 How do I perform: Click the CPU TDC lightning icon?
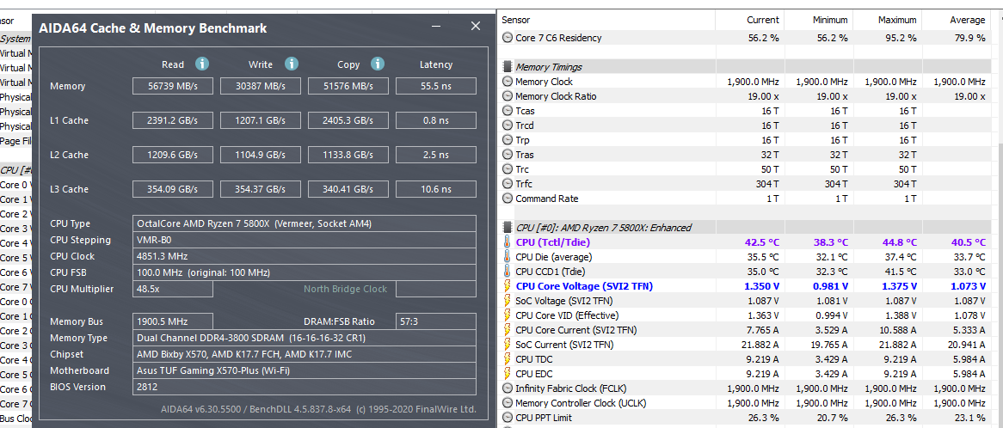[508, 359]
